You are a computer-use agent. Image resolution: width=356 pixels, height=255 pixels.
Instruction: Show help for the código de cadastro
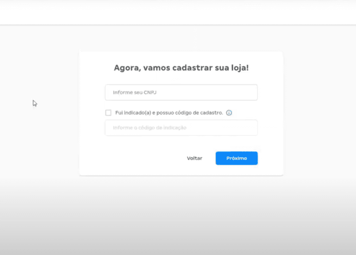coord(229,113)
